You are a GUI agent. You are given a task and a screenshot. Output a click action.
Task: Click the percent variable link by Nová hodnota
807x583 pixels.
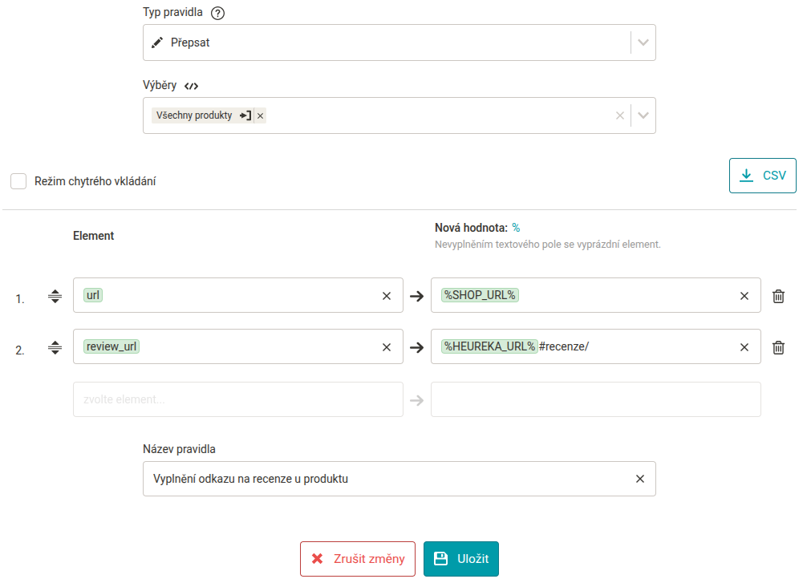[x=517, y=228]
